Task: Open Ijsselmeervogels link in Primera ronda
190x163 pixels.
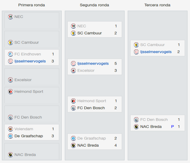Action: (30, 61)
